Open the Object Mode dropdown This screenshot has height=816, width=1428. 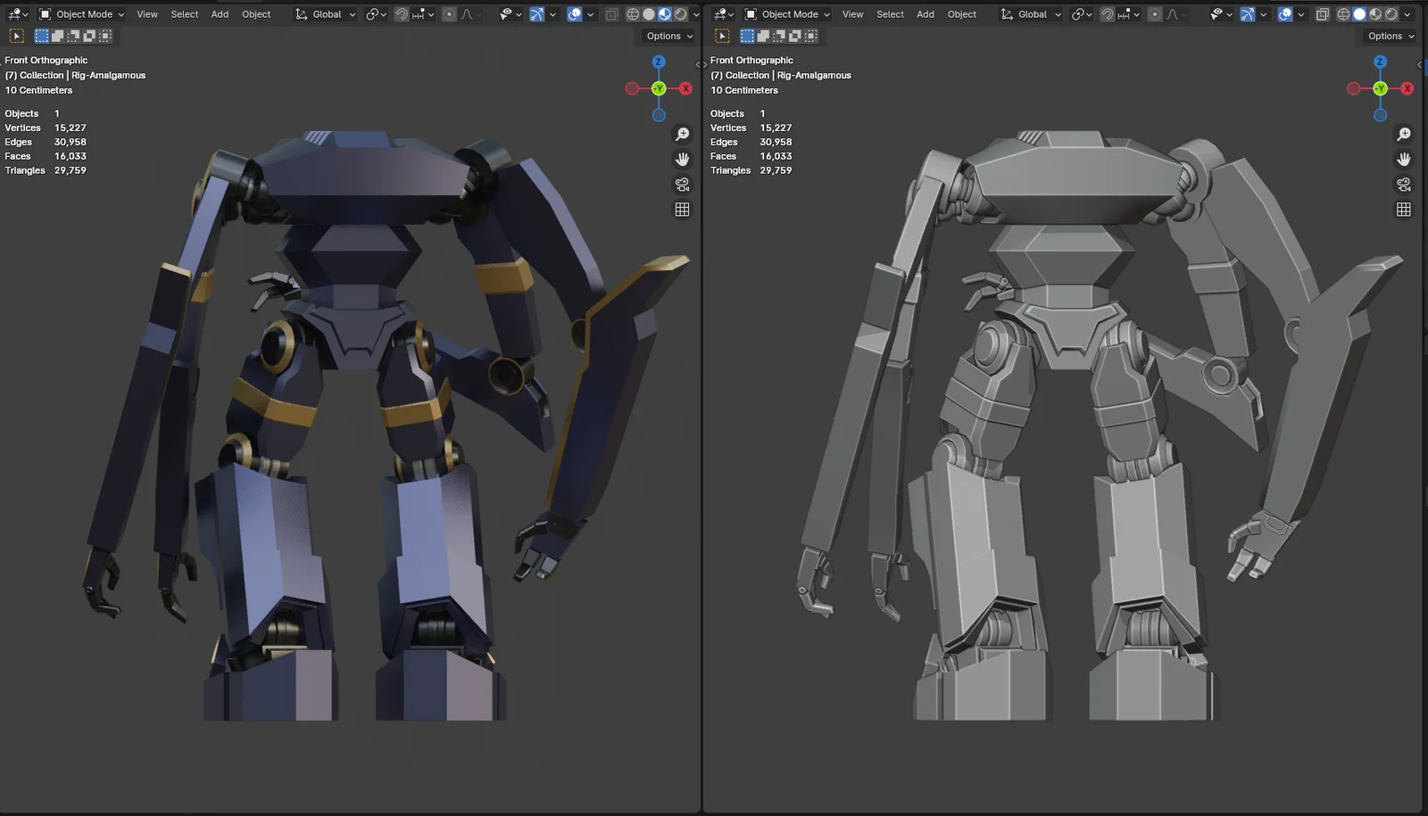pyautogui.click(x=81, y=13)
